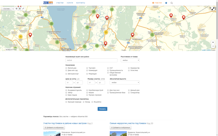
Task: Zoom out the map with minus button
Action: pos(213,46)
